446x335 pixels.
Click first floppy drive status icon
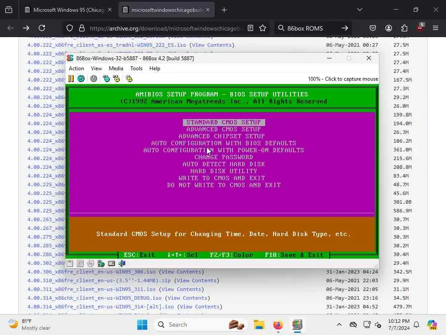point(70,263)
